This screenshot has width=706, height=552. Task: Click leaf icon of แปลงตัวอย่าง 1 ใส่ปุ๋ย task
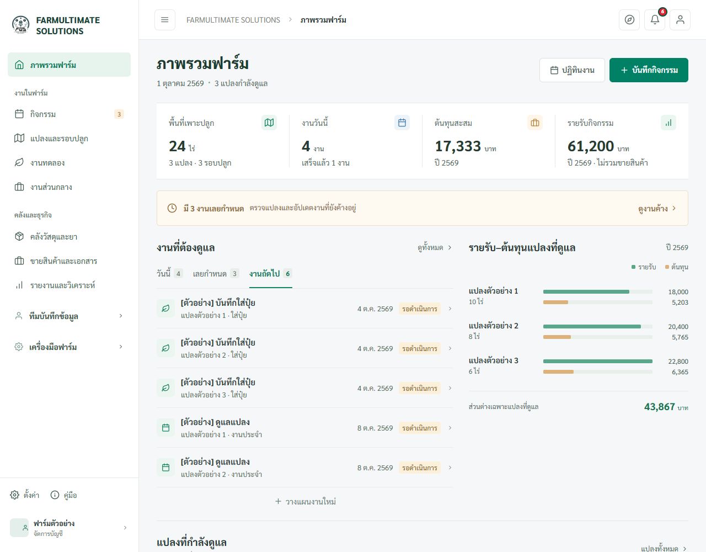click(165, 309)
